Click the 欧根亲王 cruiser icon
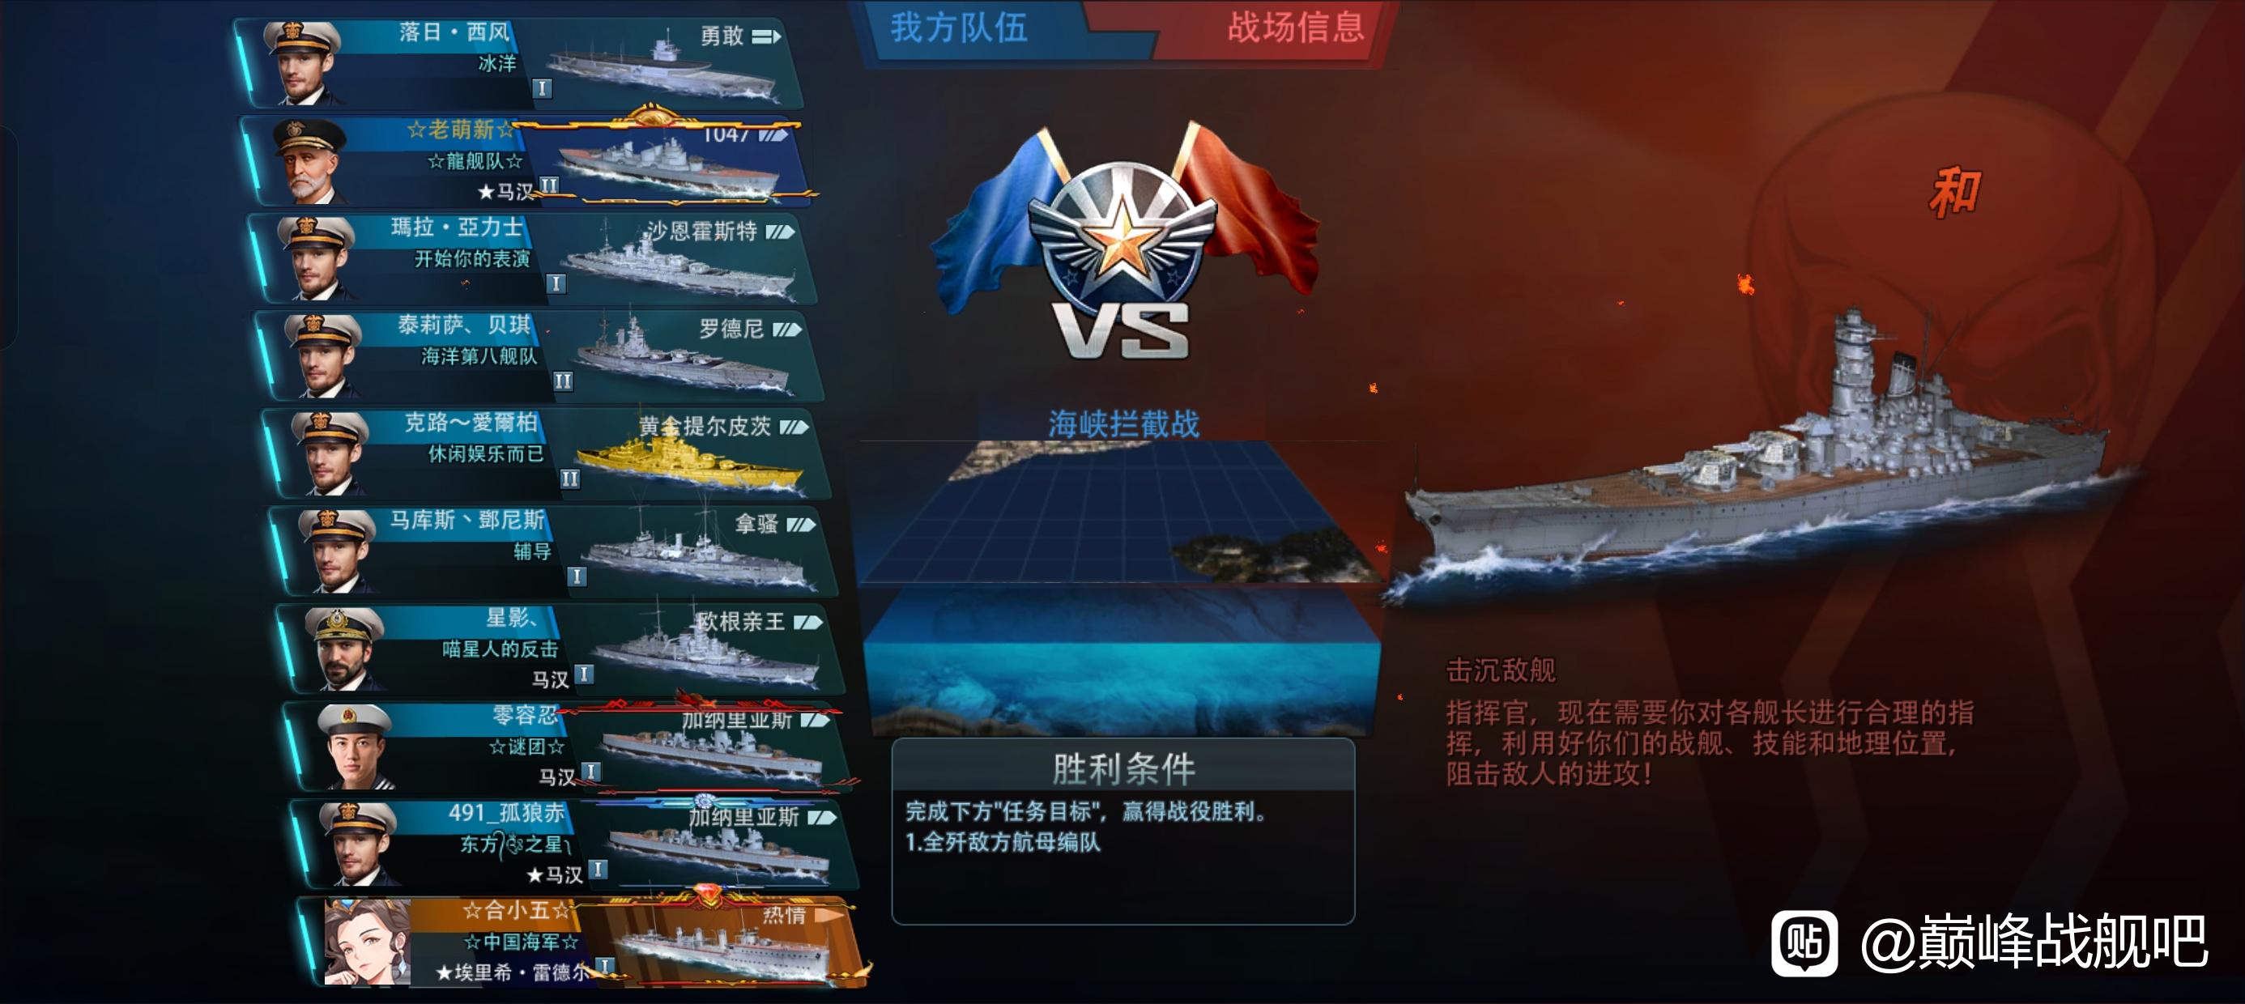This screenshot has width=2245, height=1004. coord(708,649)
